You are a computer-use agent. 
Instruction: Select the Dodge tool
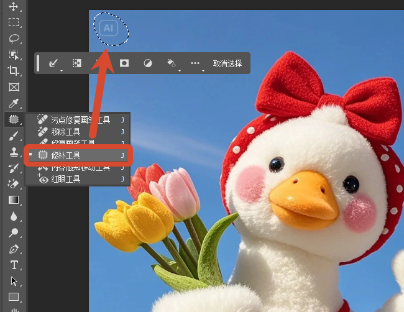pos(14,232)
